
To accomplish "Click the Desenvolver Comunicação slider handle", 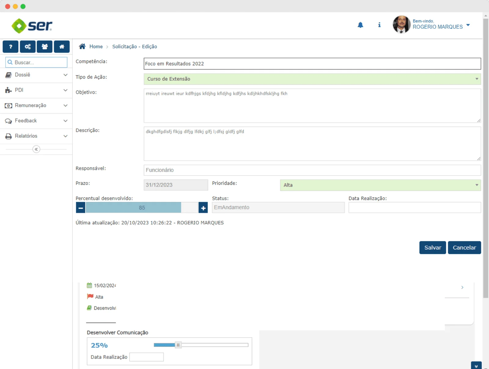I will point(178,345).
